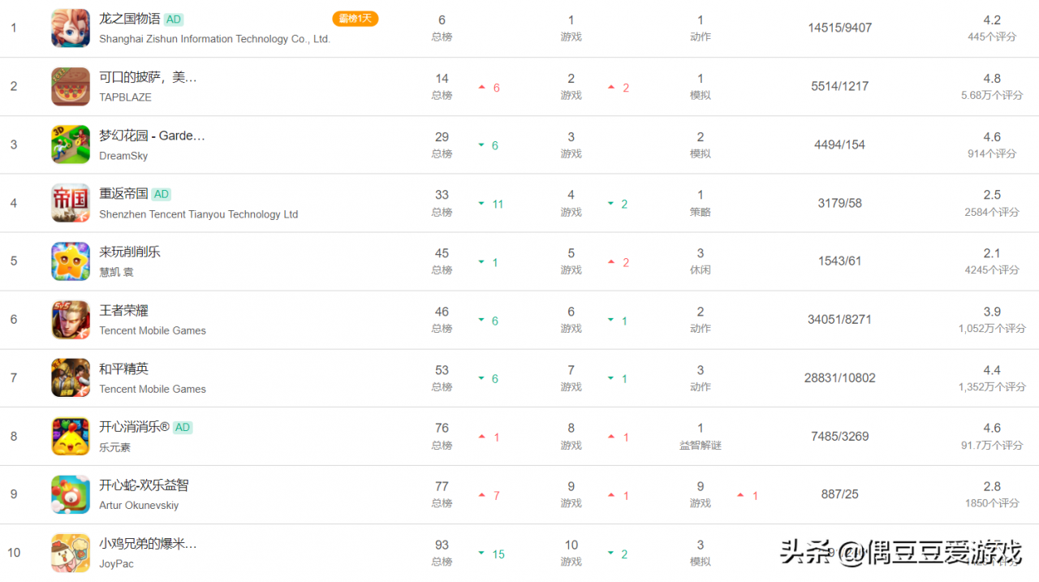Click the 龙之国物语 game icon
The width and height of the screenshot is (1039, 582).
71,28
